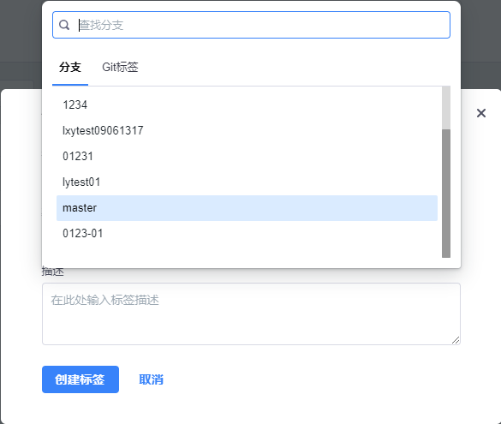Close the dialog with the X icon

480,113
